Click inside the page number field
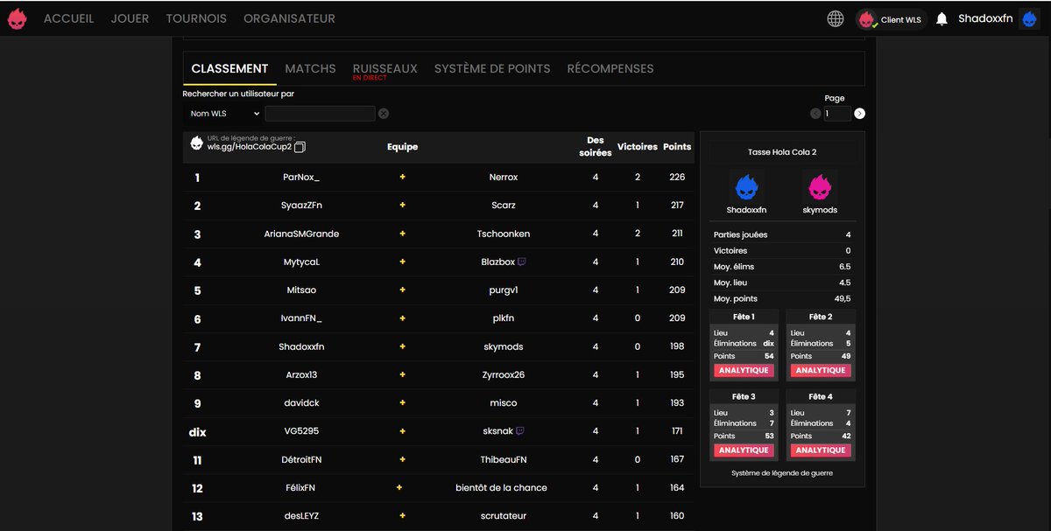 (837, 113)
